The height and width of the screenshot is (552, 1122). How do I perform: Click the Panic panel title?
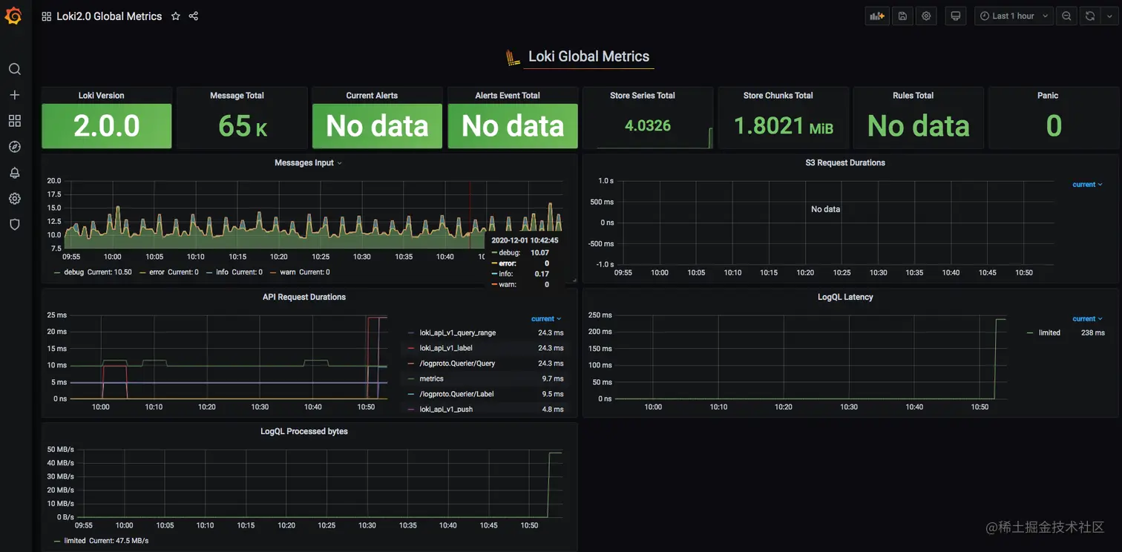pyautogui.click(x=1048, y=96)
